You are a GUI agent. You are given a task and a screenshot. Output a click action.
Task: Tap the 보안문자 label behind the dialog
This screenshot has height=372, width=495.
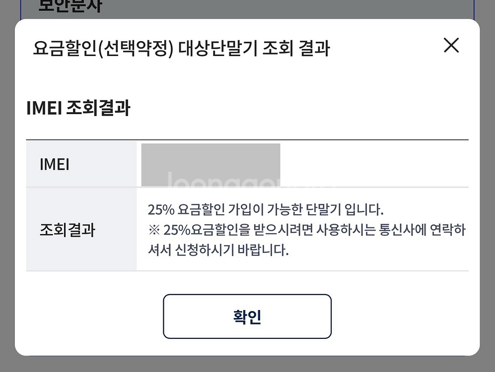tap(70, 7)
